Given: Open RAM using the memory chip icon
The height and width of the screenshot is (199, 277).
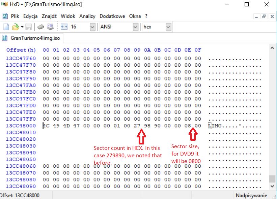Looking at the screenshot, I should (x=40, y=27).
